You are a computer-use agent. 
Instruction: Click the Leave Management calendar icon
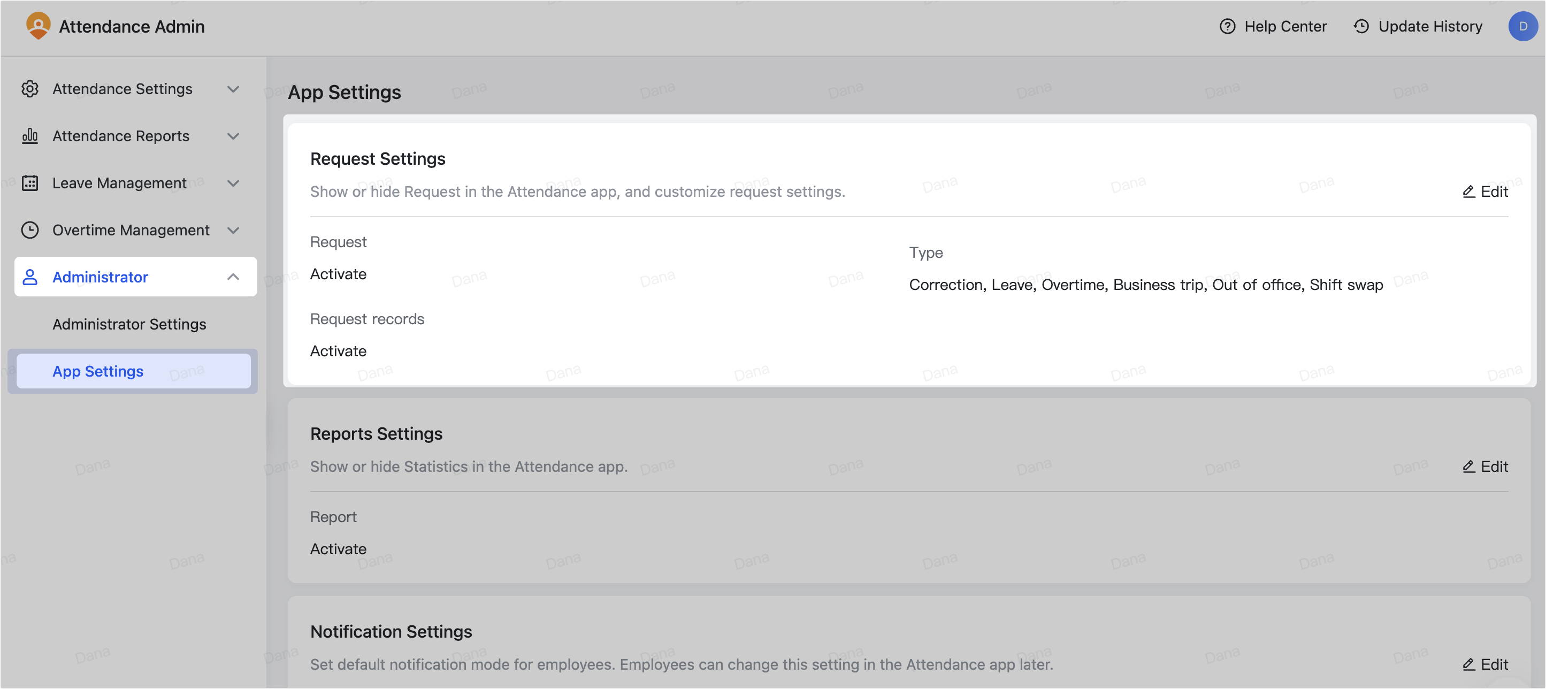pos(30,182)
